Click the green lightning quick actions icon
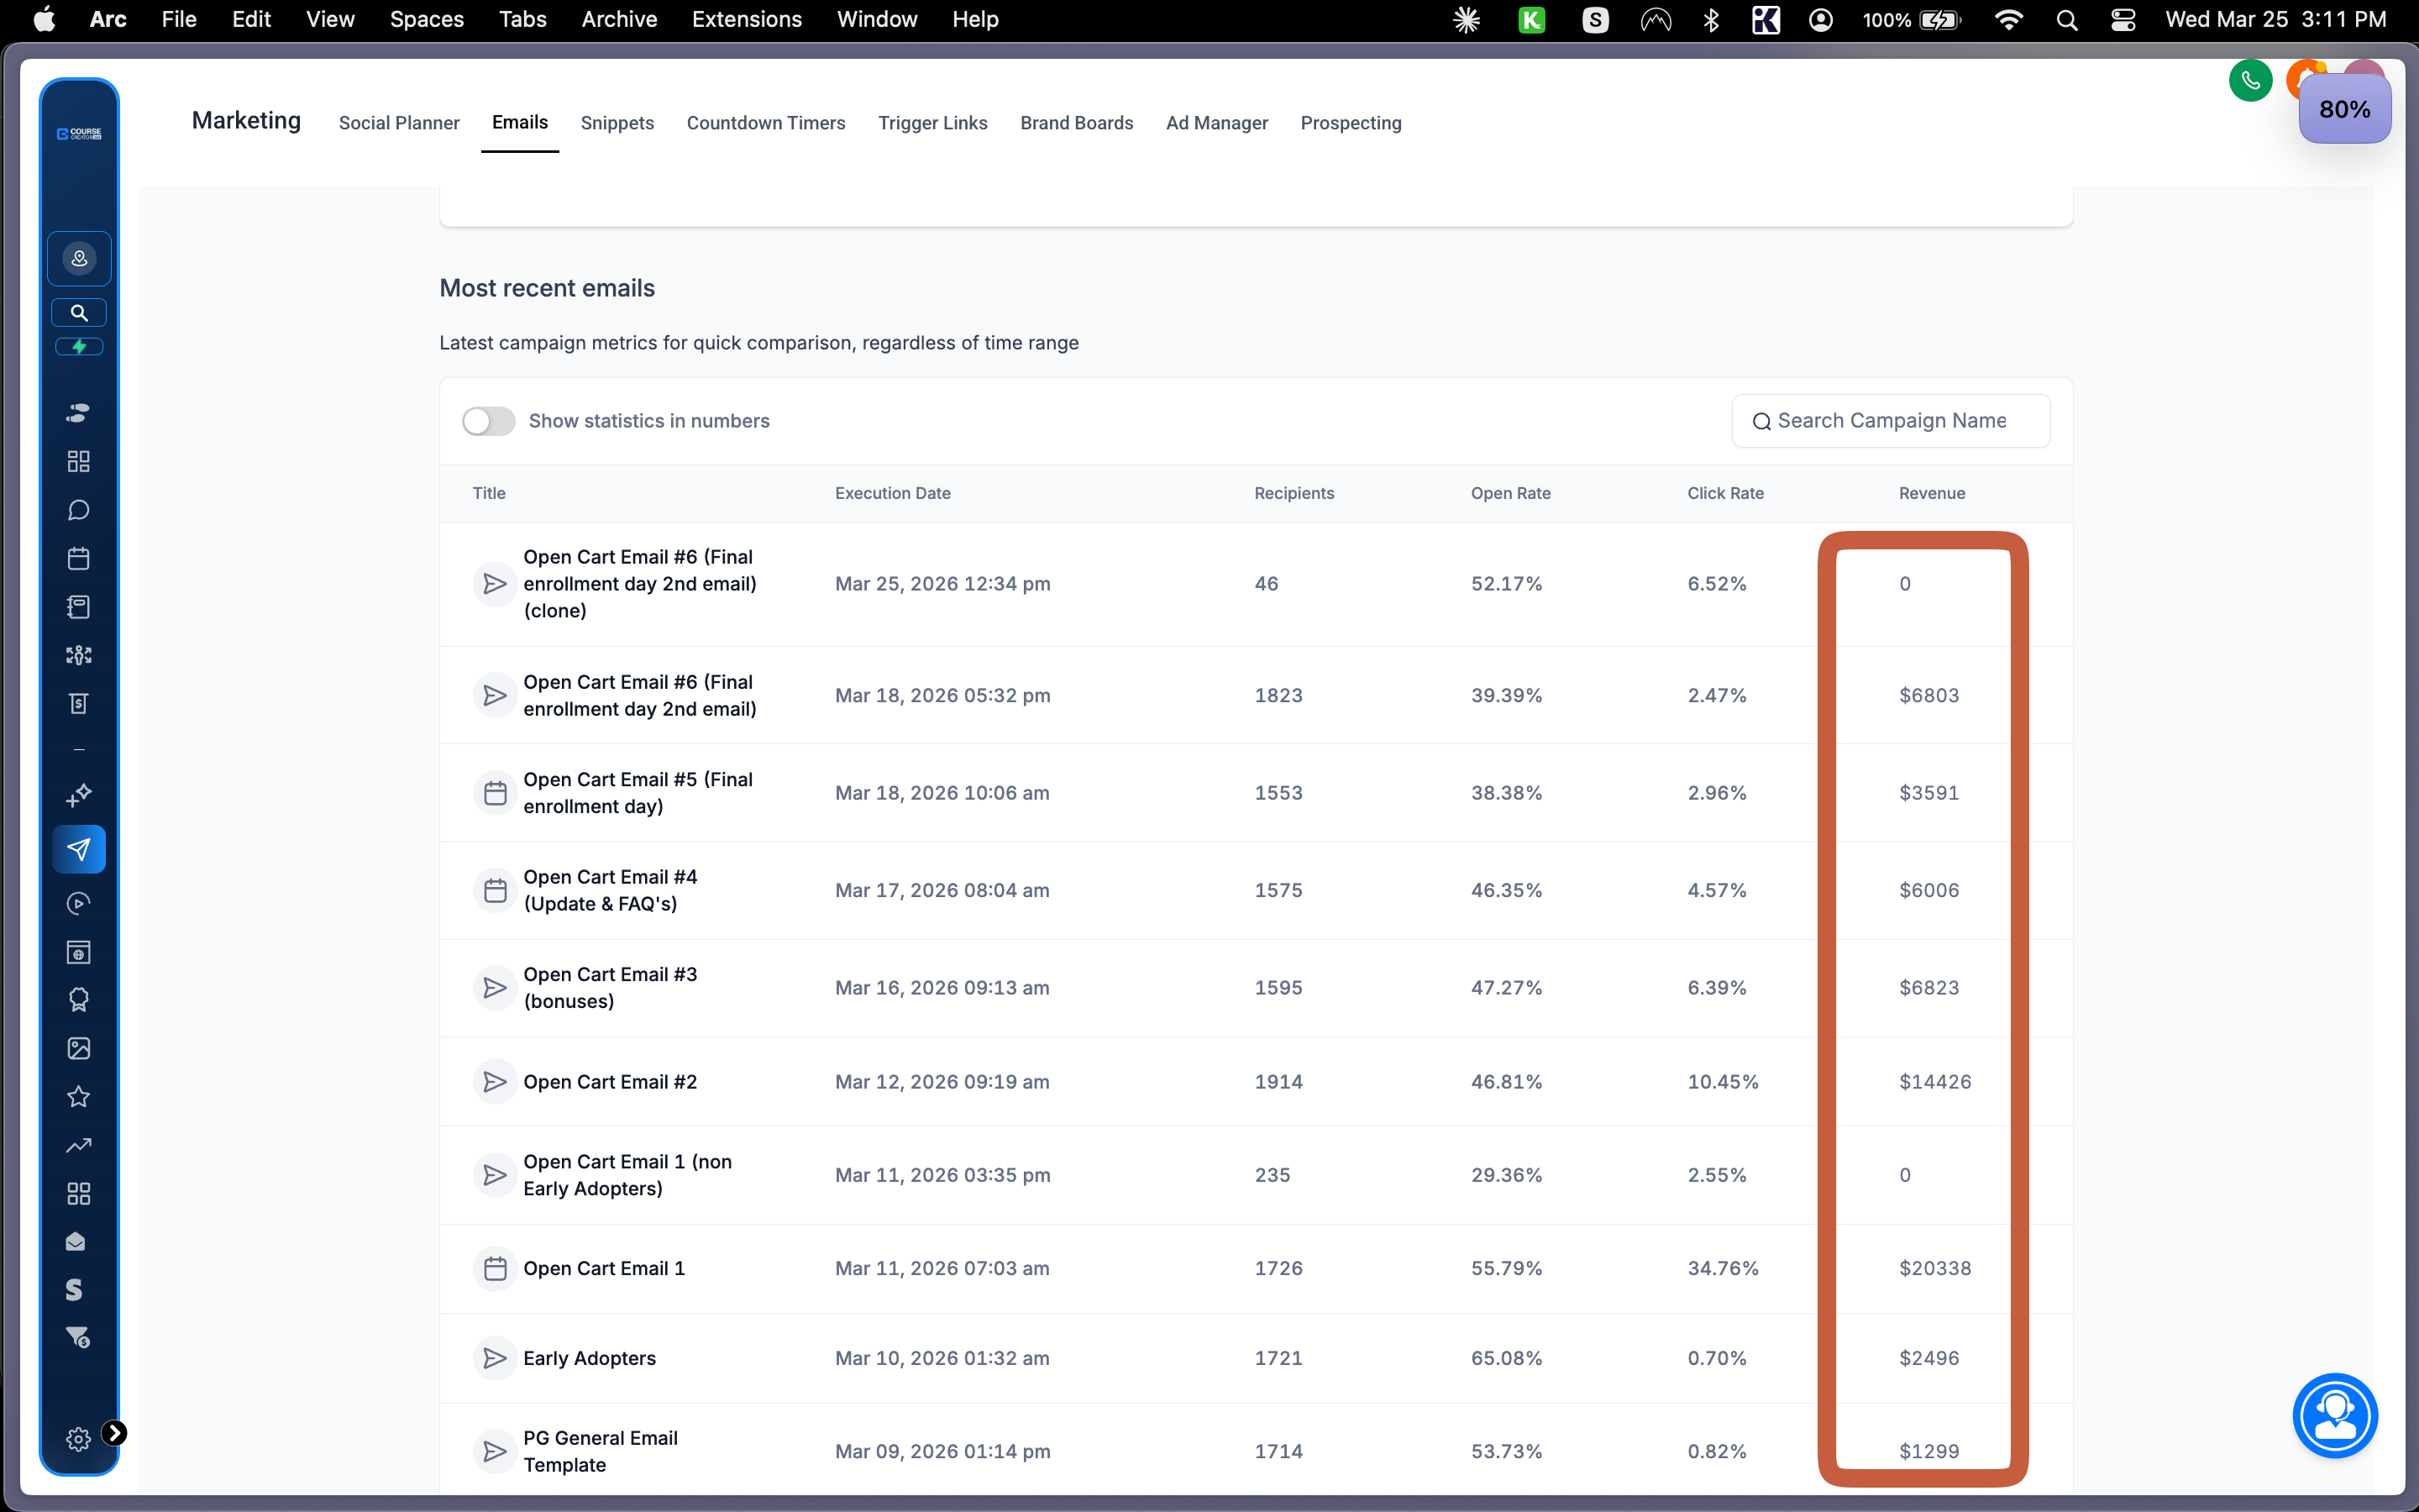 coord(79,347)
